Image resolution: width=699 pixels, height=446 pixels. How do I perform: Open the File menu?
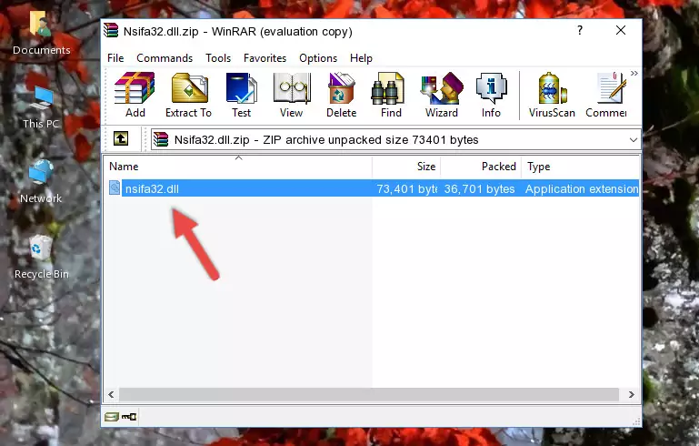[115, 58]
